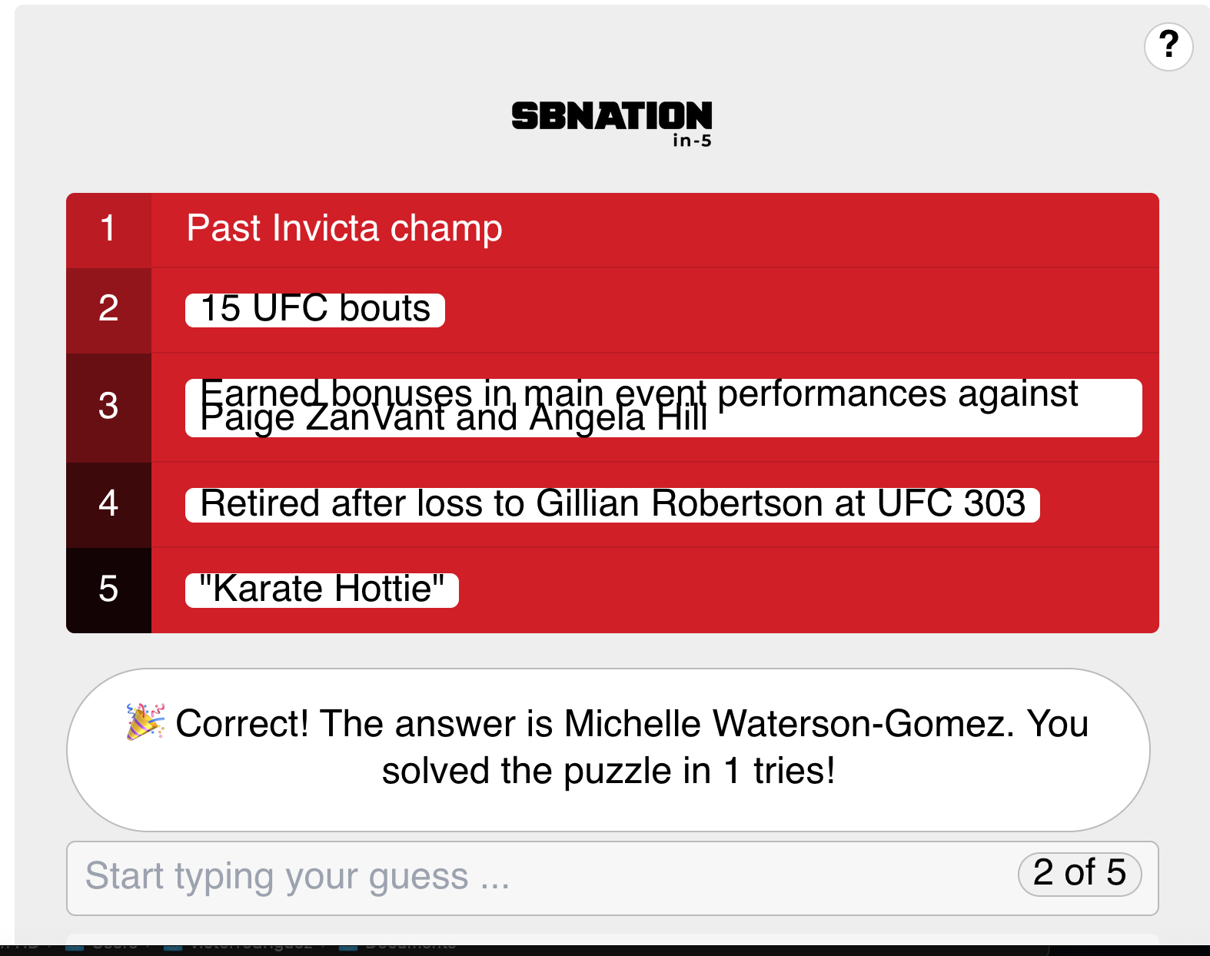Click the Correct answer result message
Screen dimensions: 1210x956
click(x=608, y=749)
